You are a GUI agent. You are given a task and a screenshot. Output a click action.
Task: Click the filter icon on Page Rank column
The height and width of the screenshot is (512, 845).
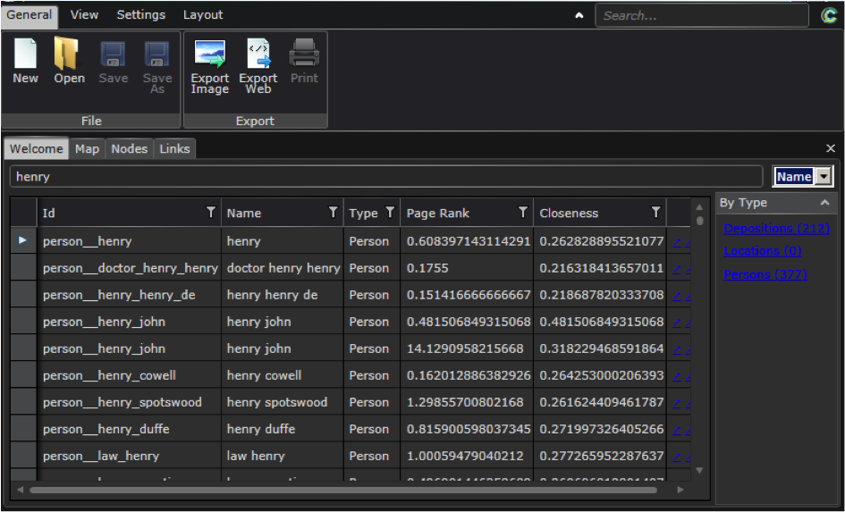pos(523,213)
